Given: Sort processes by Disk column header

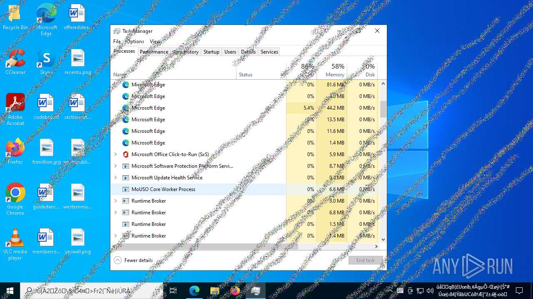Looking at the screenshot, I should (362, 70).
